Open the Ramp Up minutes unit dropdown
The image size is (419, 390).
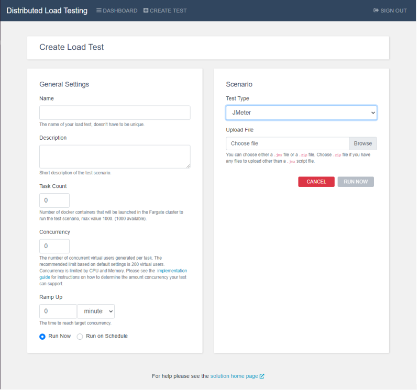coord(96,311)
